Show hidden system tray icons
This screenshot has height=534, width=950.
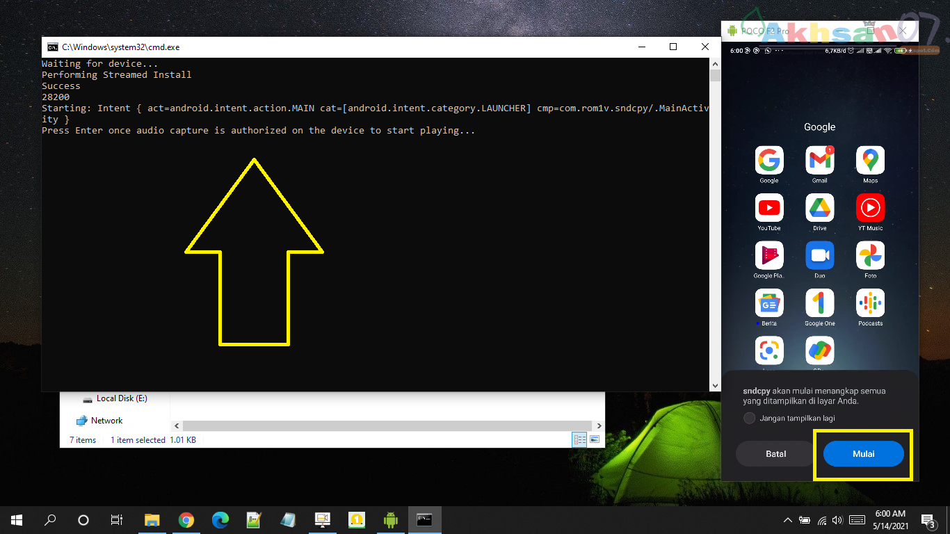tap(787, 520)
